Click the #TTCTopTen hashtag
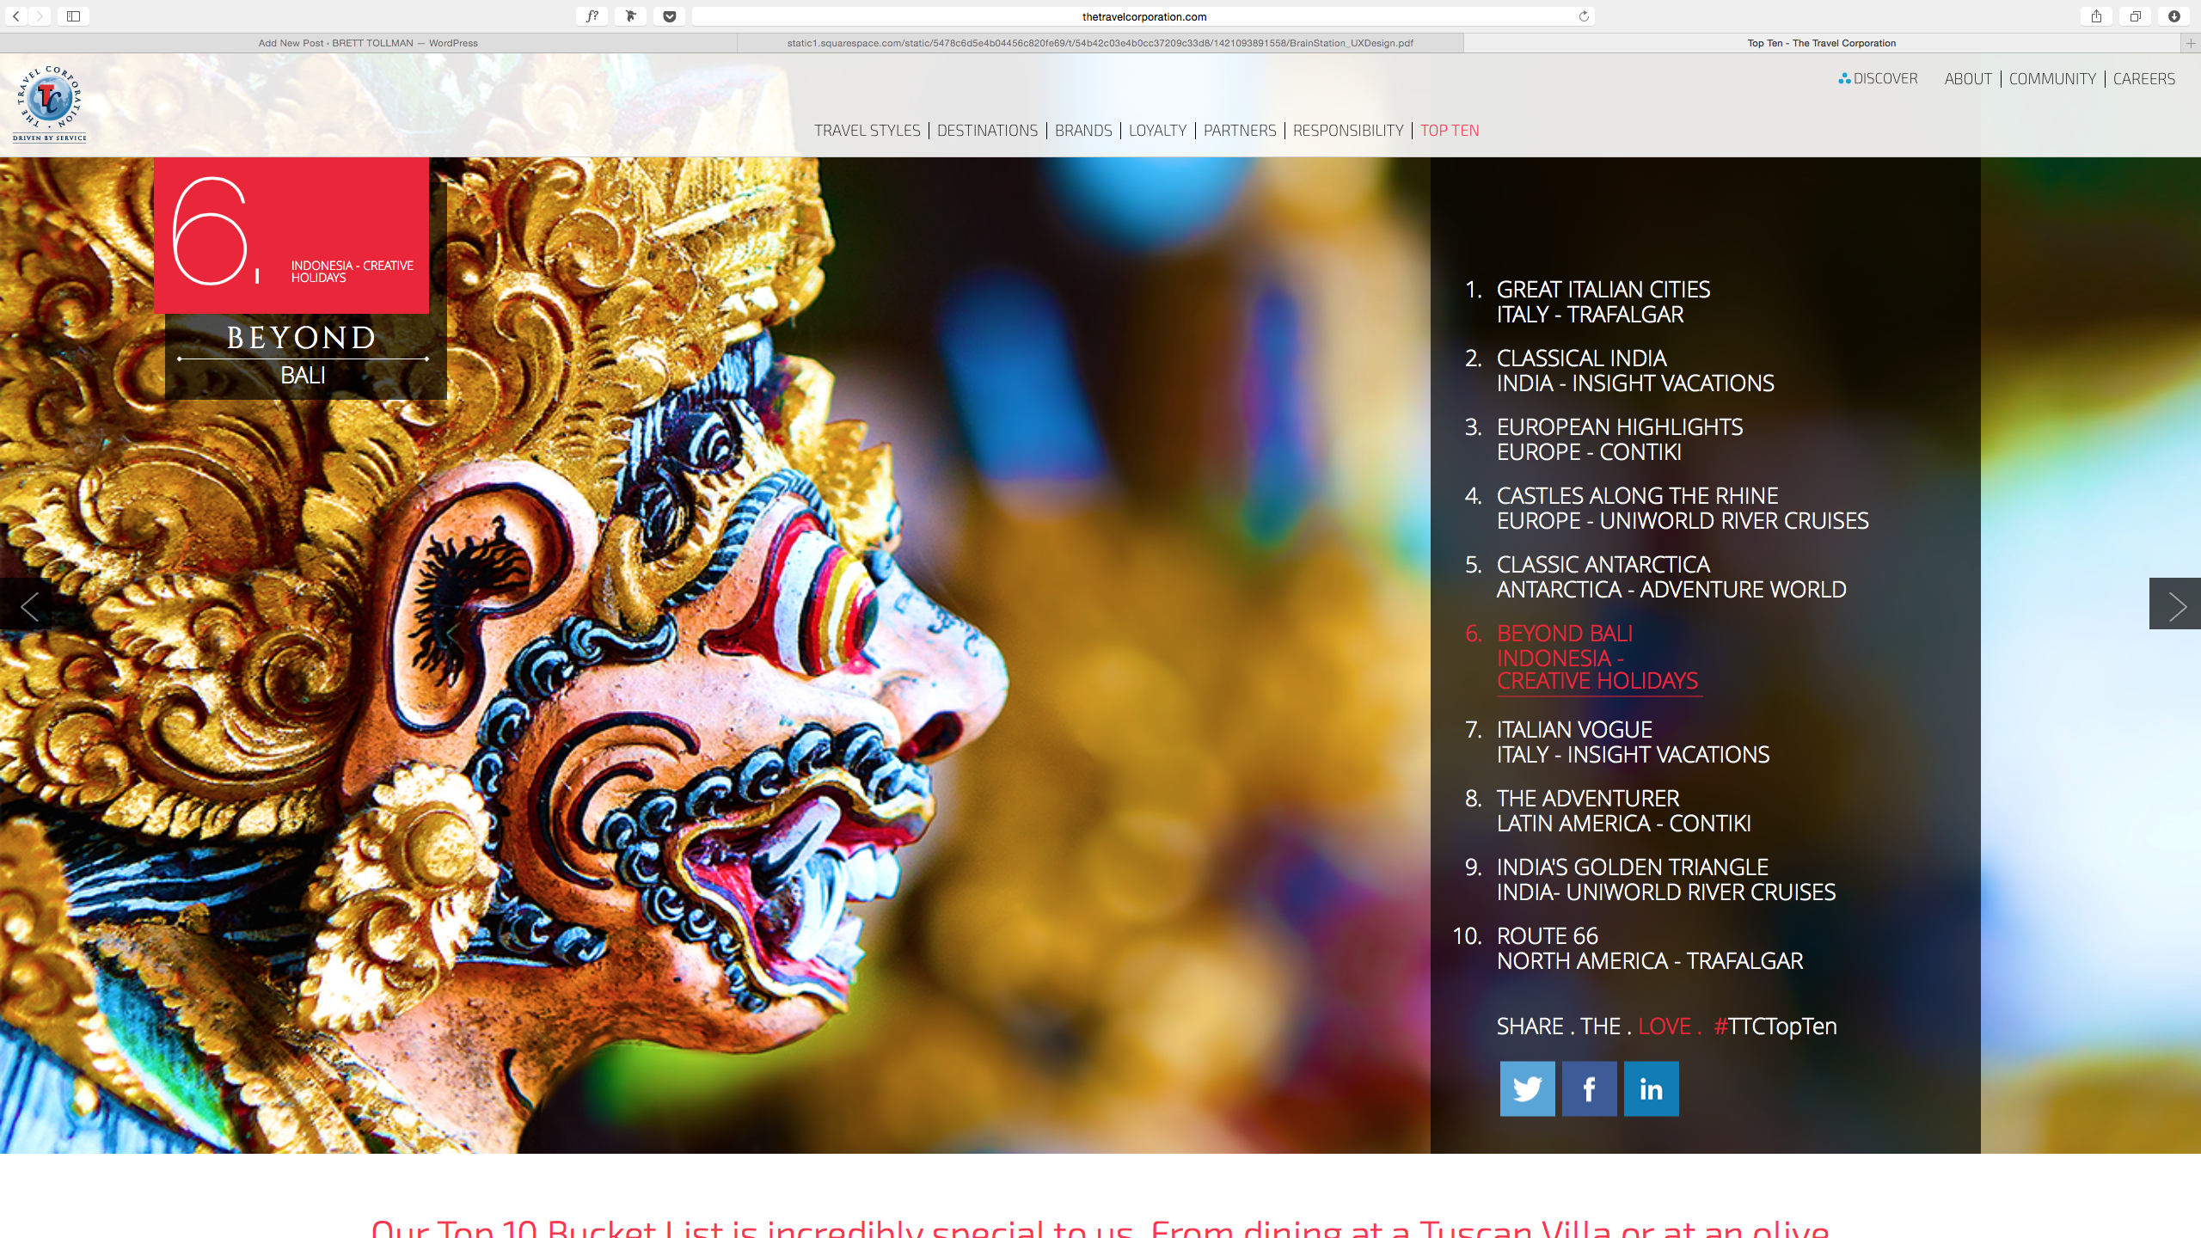 tap(1775, 1027)
